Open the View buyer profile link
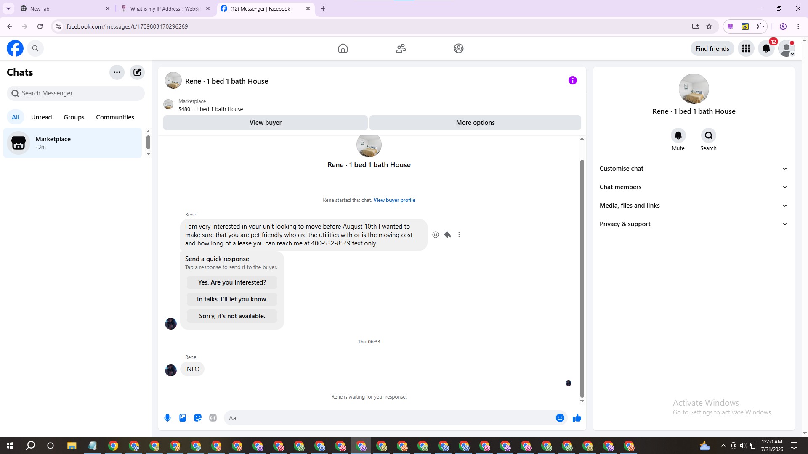This screenshot has width=808, height=454. 394,200
